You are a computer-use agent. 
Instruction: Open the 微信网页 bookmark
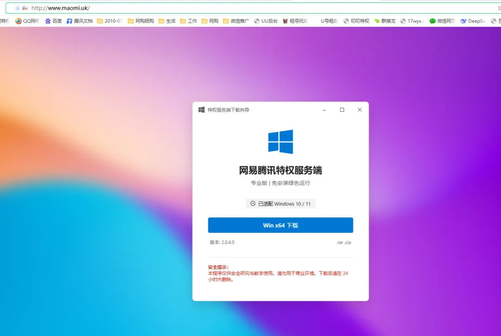442,21
